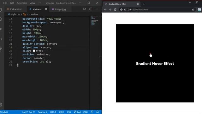Open notifications bell in status bar
Screen dimensions: 202x114
[x=98, y=112]
